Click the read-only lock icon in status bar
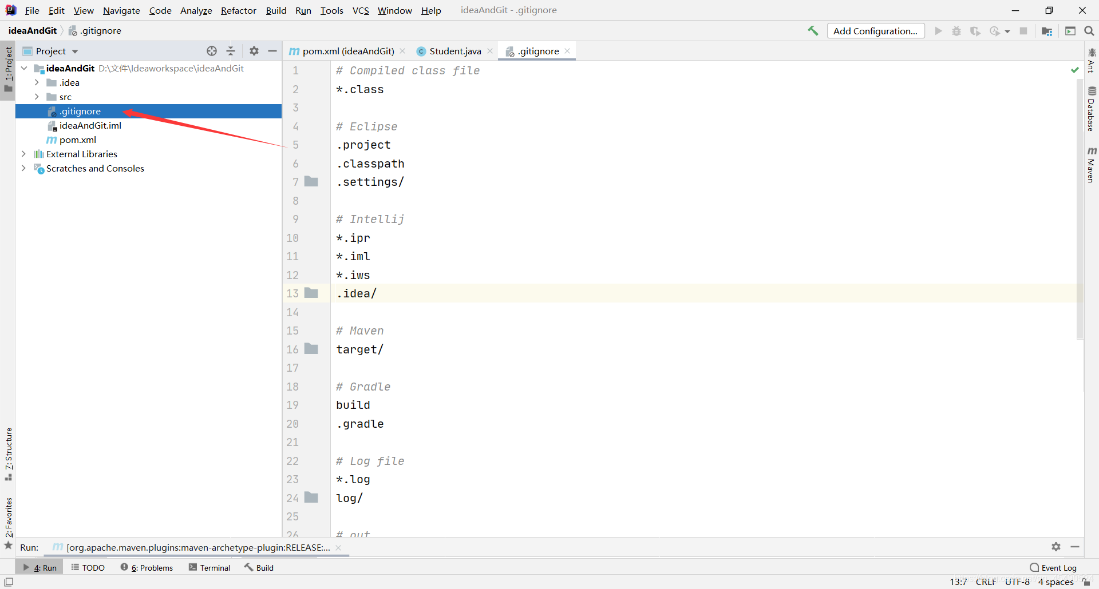This screenshot has width=1099, height=589. pos(1086,582)
